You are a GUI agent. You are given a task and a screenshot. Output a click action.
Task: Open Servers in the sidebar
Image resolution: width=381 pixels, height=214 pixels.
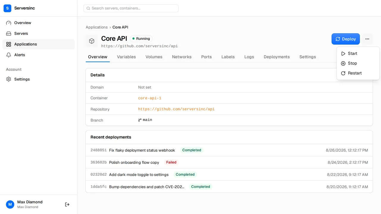(x=38, y=34)
